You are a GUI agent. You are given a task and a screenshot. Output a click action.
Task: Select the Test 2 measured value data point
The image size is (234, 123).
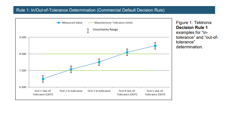(x=71, y=69)
